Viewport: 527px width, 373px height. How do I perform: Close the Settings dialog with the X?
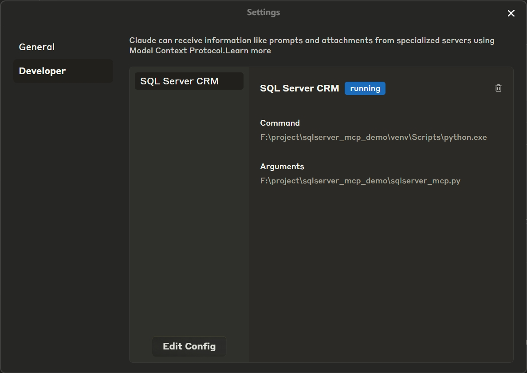[511, 13]
